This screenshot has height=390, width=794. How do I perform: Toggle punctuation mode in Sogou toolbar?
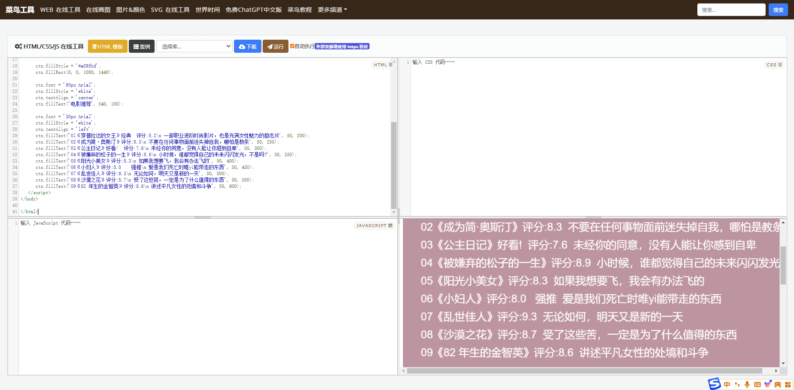coord(737,384)
